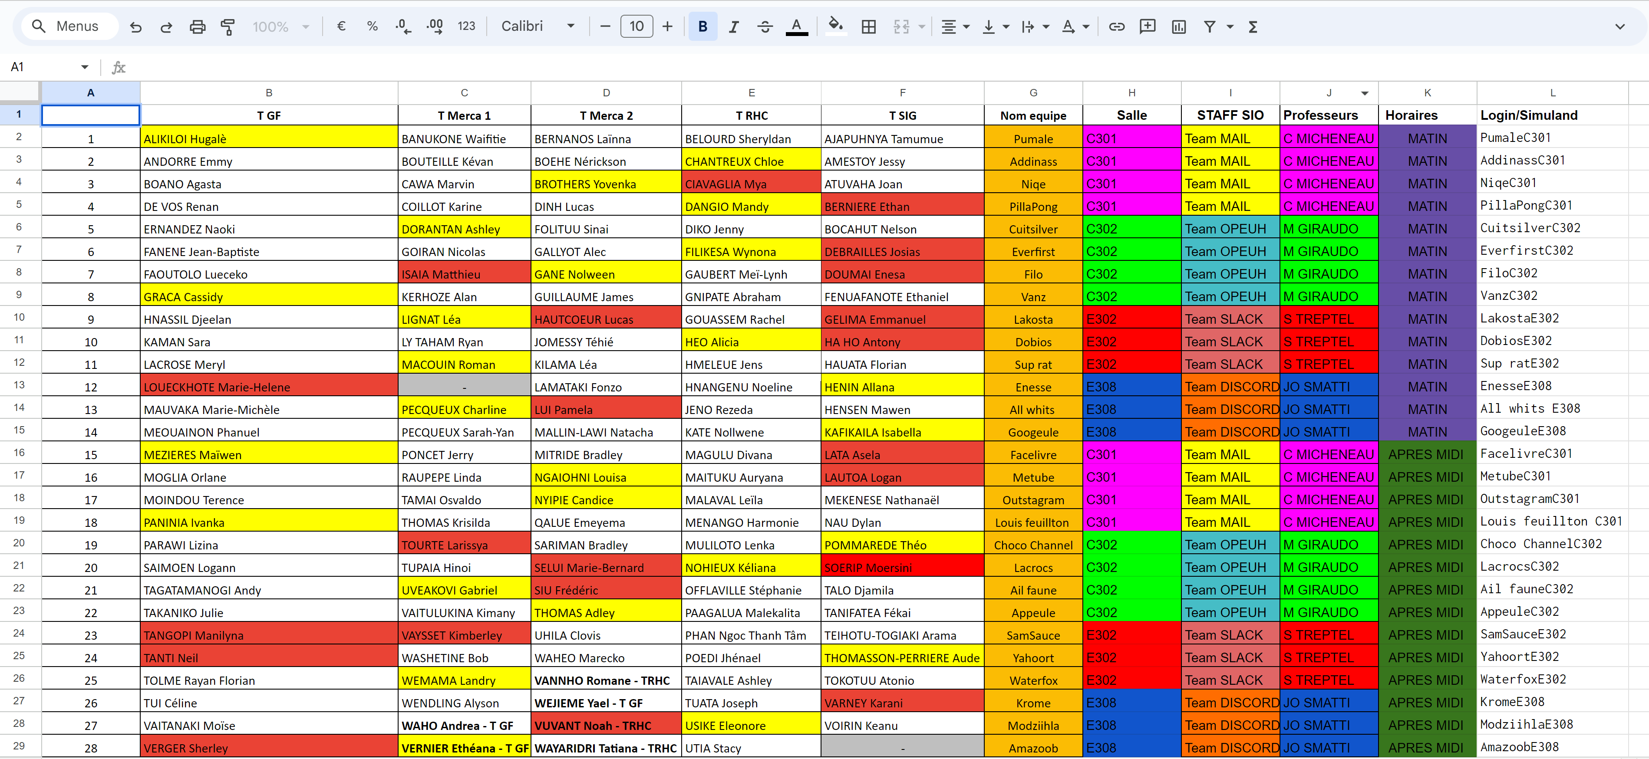Screen dimensions: 1649x759
Task: Select the Paint format tool
Action: pyautogui.click(x=227, y=26)
